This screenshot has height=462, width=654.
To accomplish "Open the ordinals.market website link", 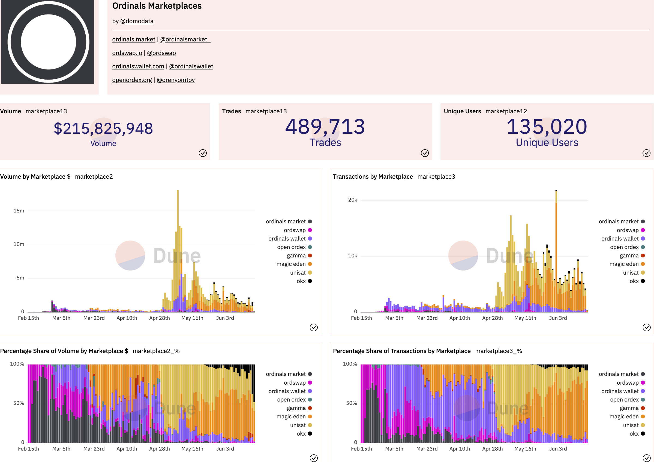I will pyautogui.click(x=134, y=39).
